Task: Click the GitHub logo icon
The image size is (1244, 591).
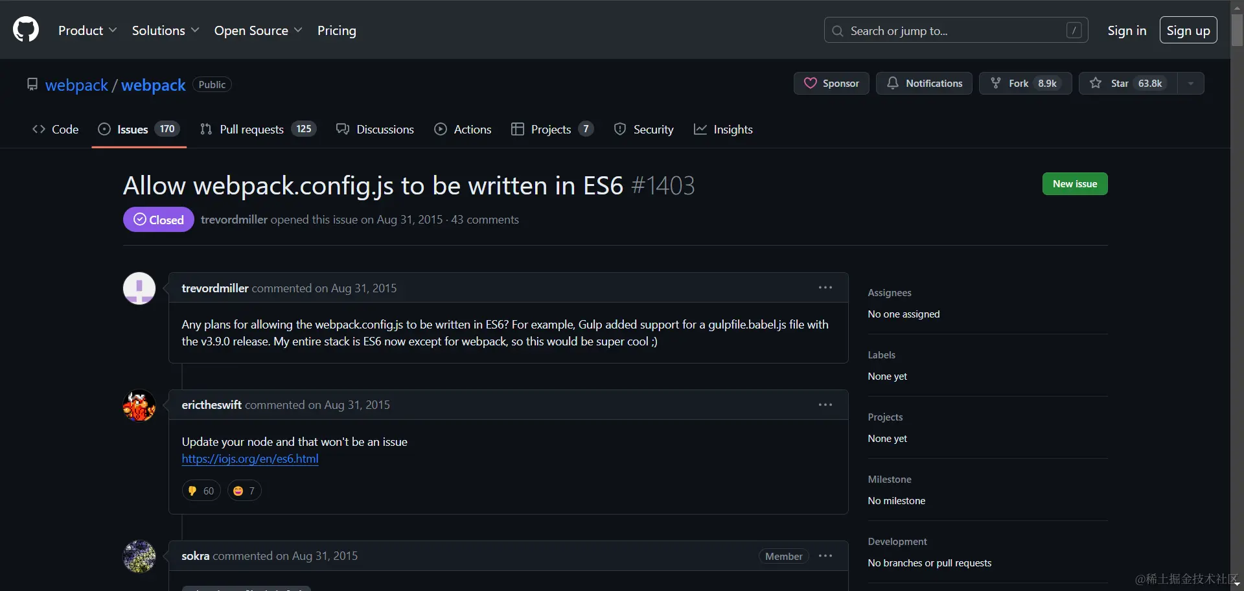Action: click(x=26, y=30)
